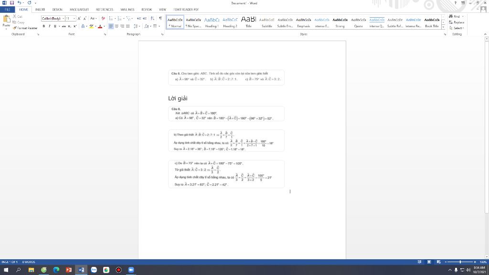Redo action in Quick Access toolbar
The width and height of the screenshot is (489, 275).
[x=29, y=3]
